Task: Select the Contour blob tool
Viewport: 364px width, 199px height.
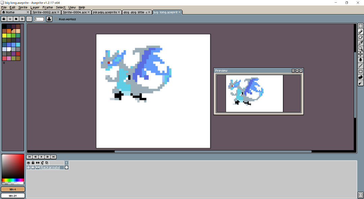Action: click(361, 77)
